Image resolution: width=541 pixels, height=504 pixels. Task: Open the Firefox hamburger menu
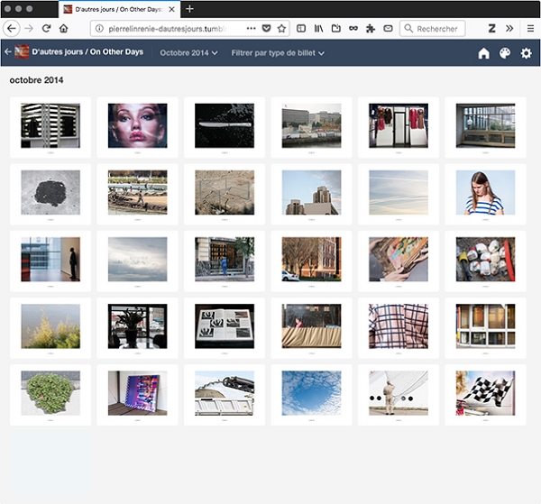[528, 29]
